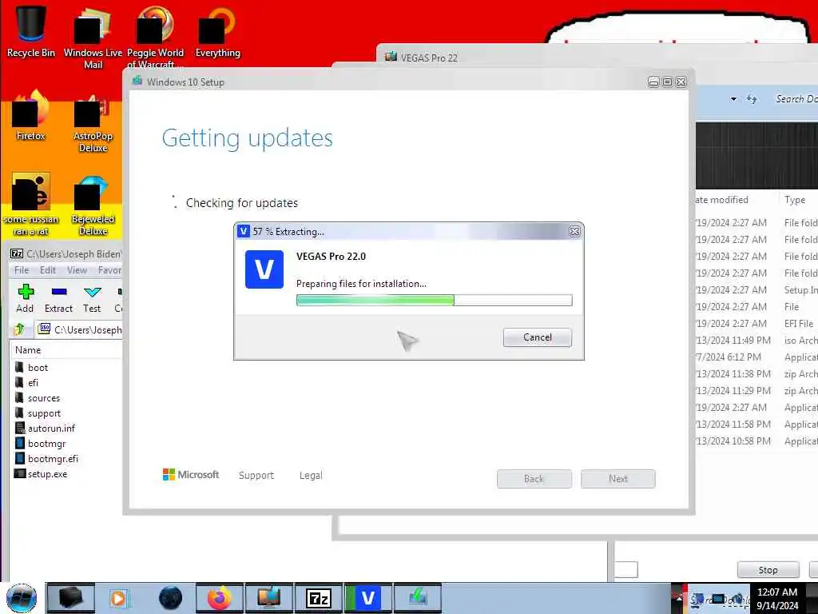Open Windows Live Mail desktop shortcut
Viewport: 818px width, 614px height.
point(93,38)
